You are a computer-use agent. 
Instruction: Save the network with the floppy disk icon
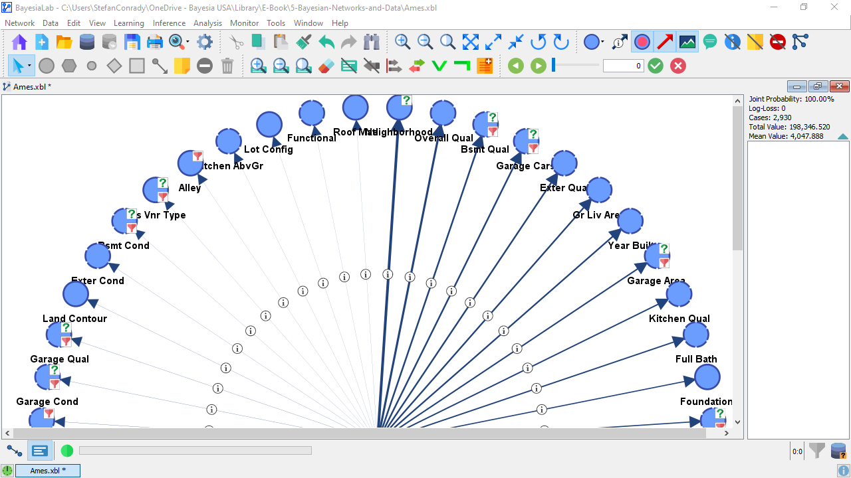tap(132, 42)
